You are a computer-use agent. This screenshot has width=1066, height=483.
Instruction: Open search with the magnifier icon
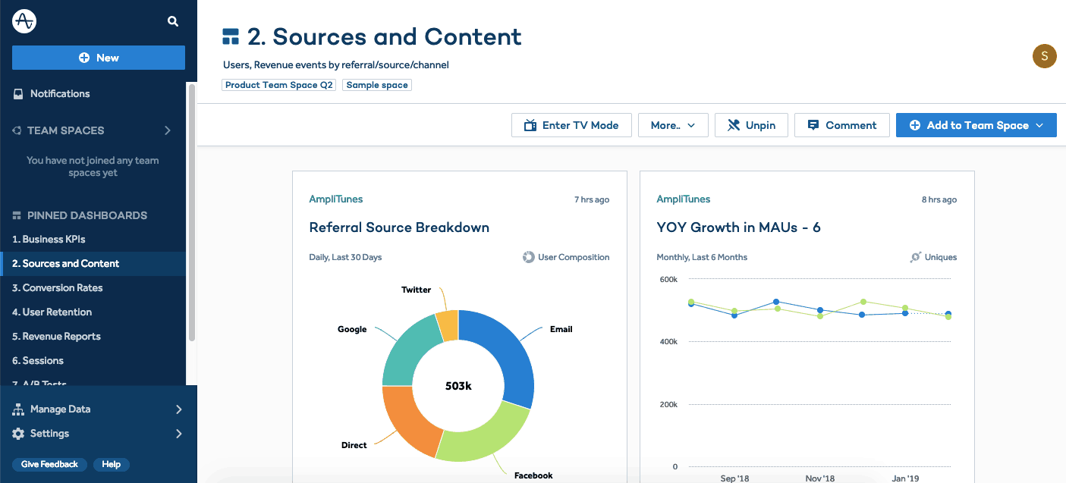pos(173,21)
